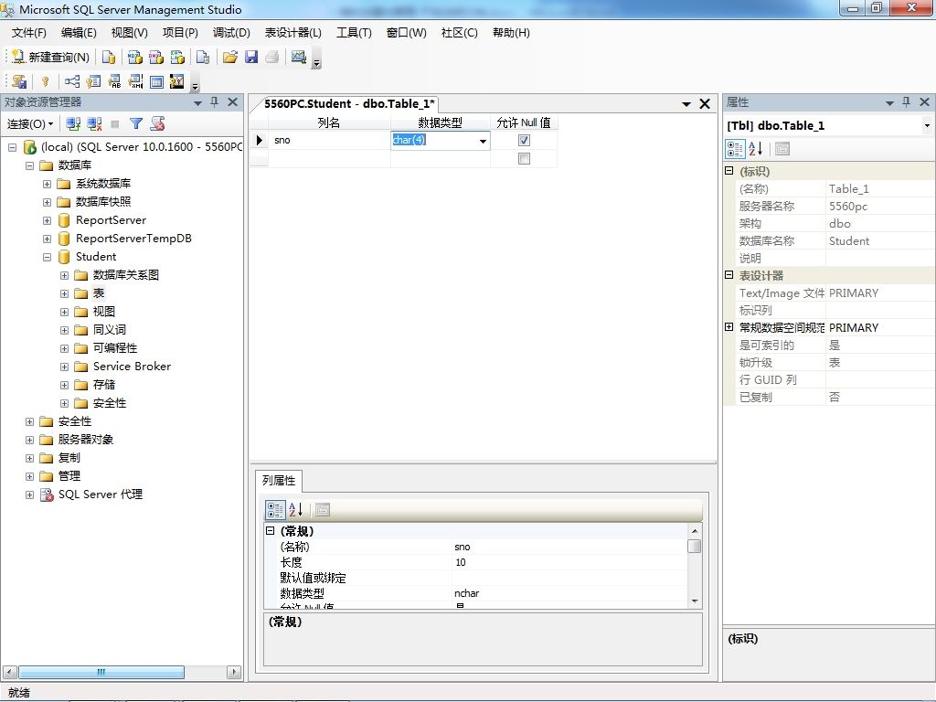Click the row selector arrow for sno
Viewport: 936px width, 702px height.
259,140
